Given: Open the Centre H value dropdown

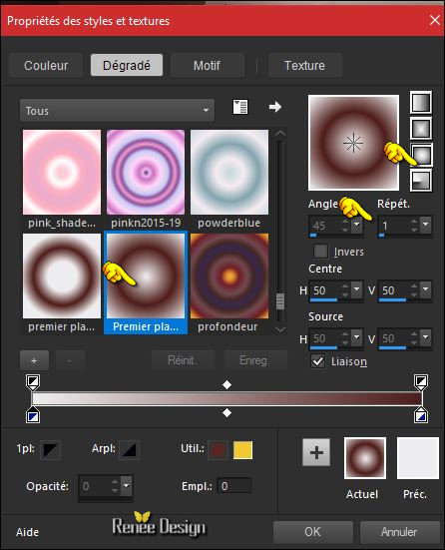Looking at the screenshot, I should [x=357, y=289].
